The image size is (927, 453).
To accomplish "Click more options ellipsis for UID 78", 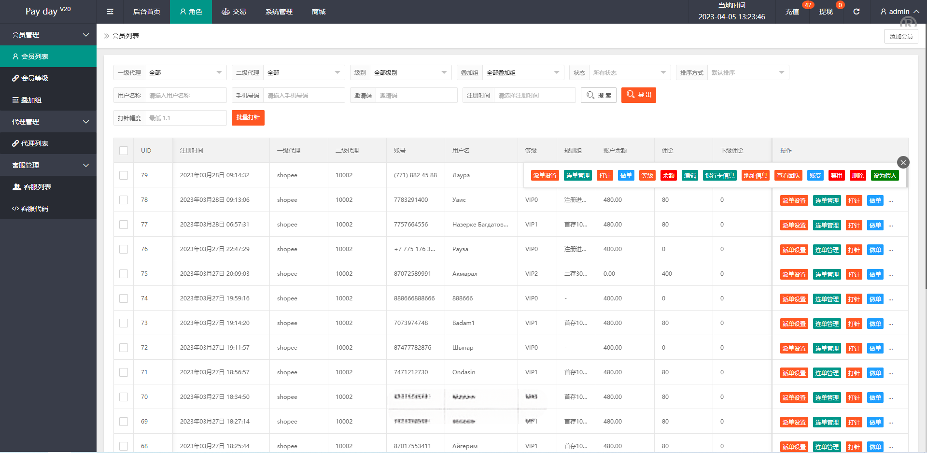I will coord(891,201).
